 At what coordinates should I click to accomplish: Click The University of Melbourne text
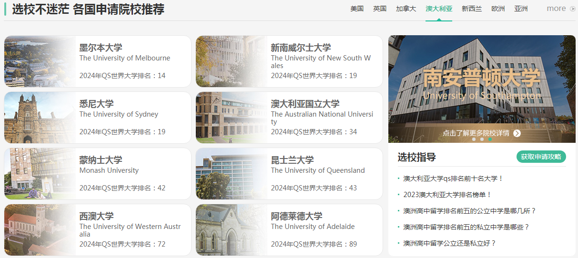pyautogui.click(x=125, y=58)
